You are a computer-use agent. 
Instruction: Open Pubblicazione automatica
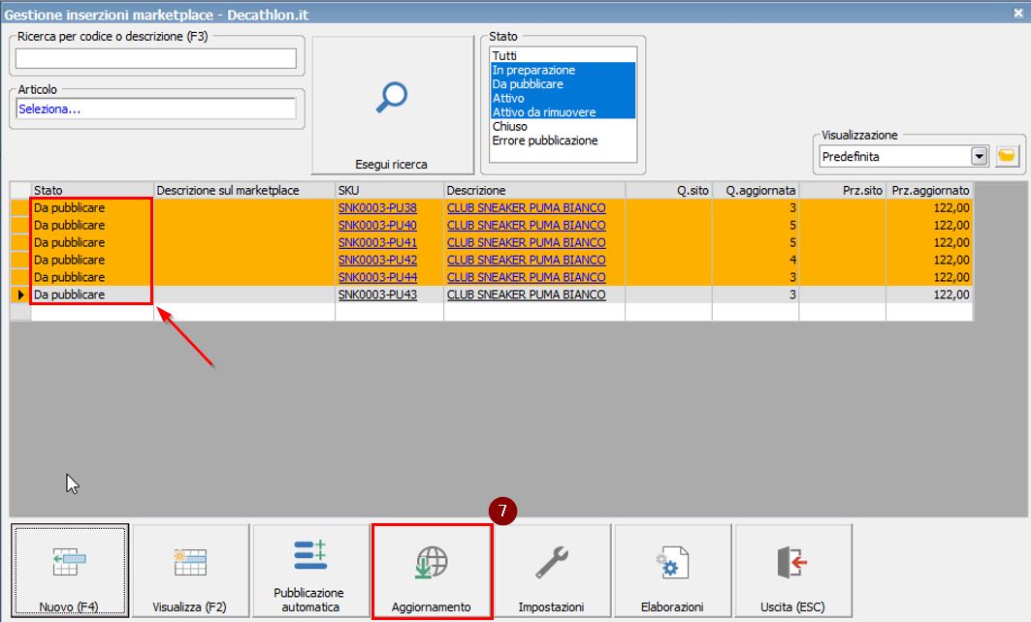pos(311,571)
